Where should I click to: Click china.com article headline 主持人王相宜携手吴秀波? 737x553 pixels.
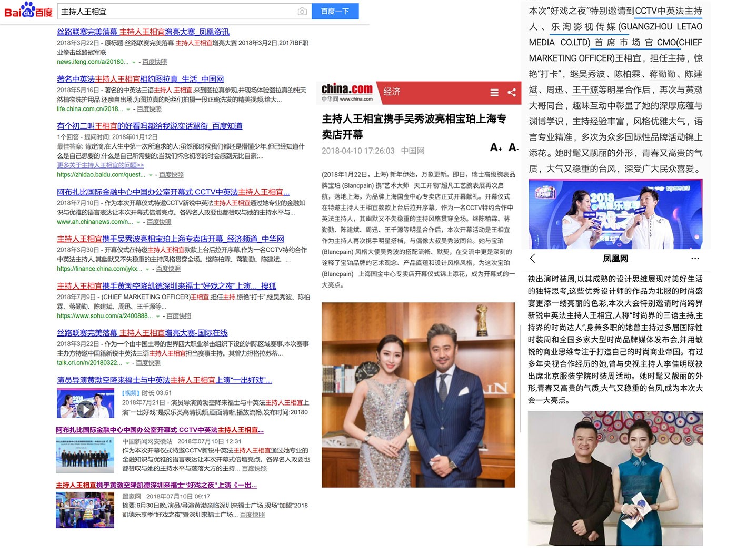click(414, 126)
